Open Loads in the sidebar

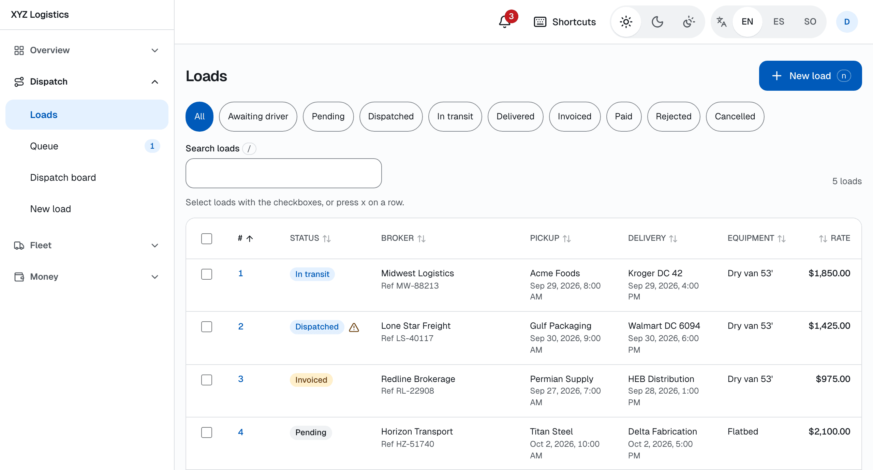87,115
